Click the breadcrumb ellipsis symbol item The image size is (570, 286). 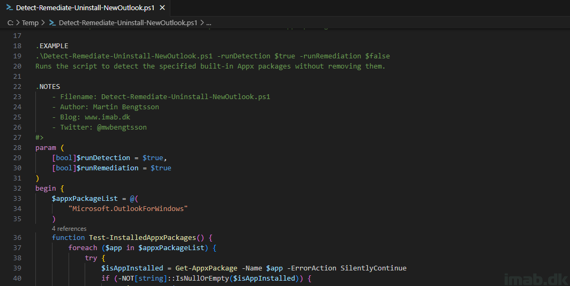tap(209, 22)
